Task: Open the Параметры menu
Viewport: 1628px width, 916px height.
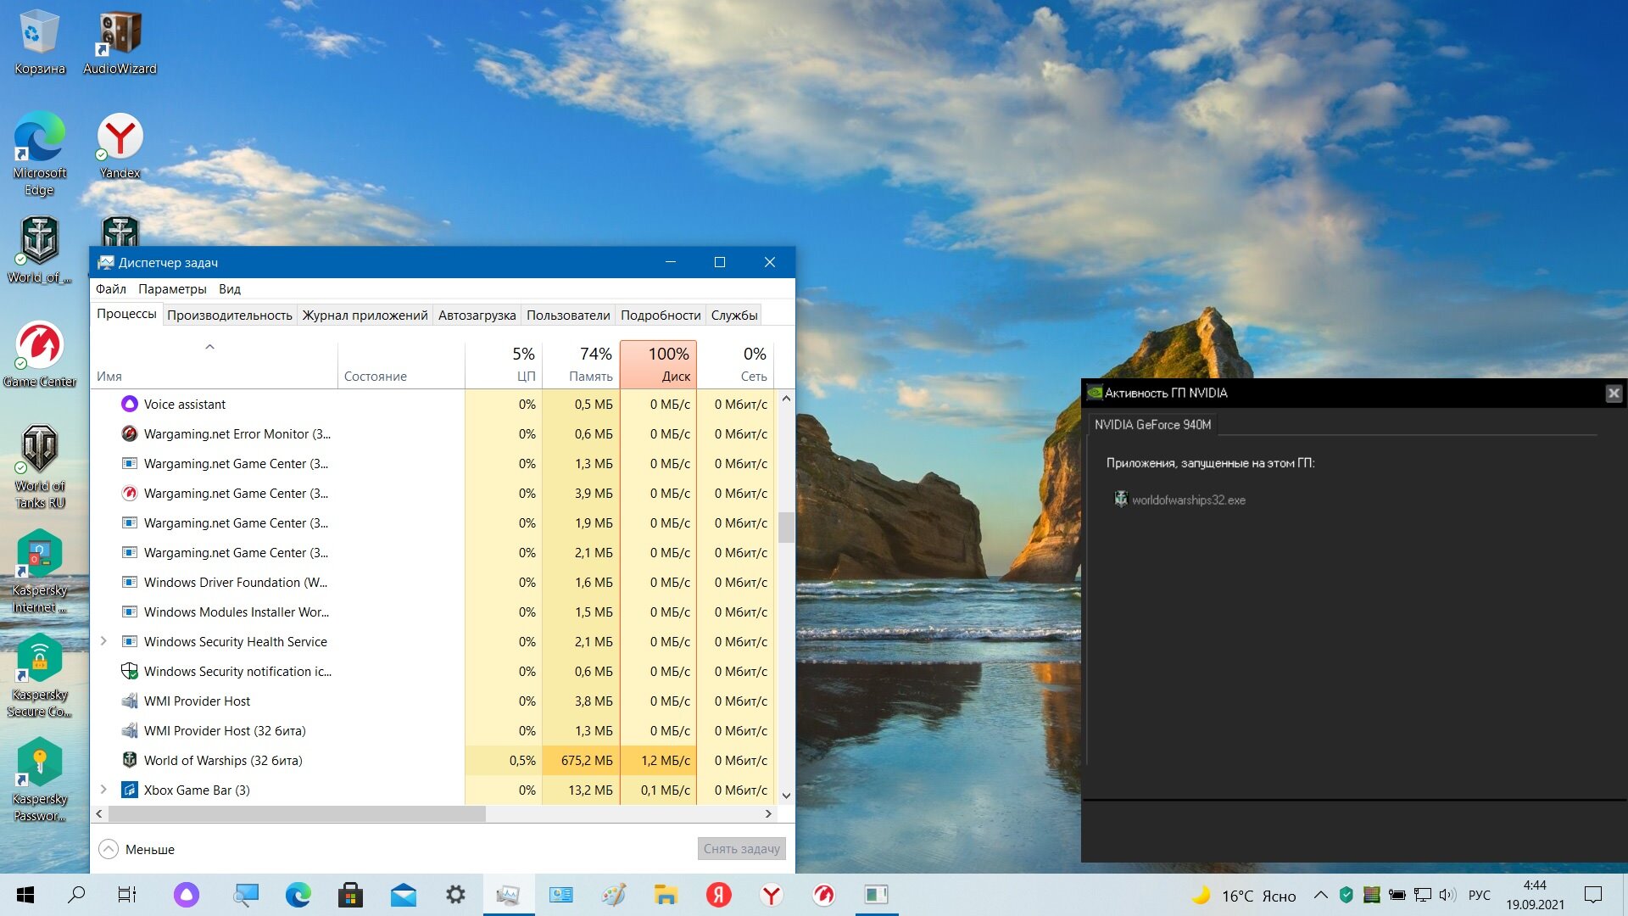Action: [x=172, y=289]
